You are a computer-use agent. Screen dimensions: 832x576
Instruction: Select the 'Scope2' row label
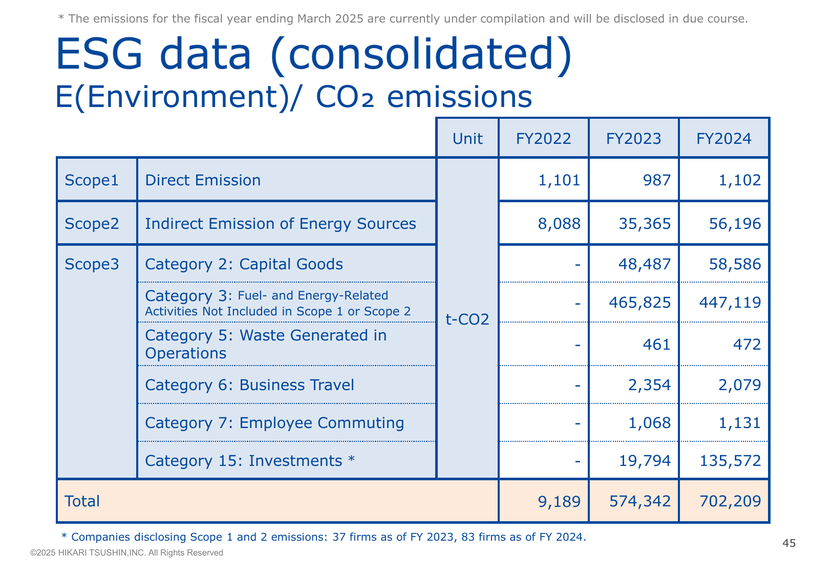(x=92, y=224)
